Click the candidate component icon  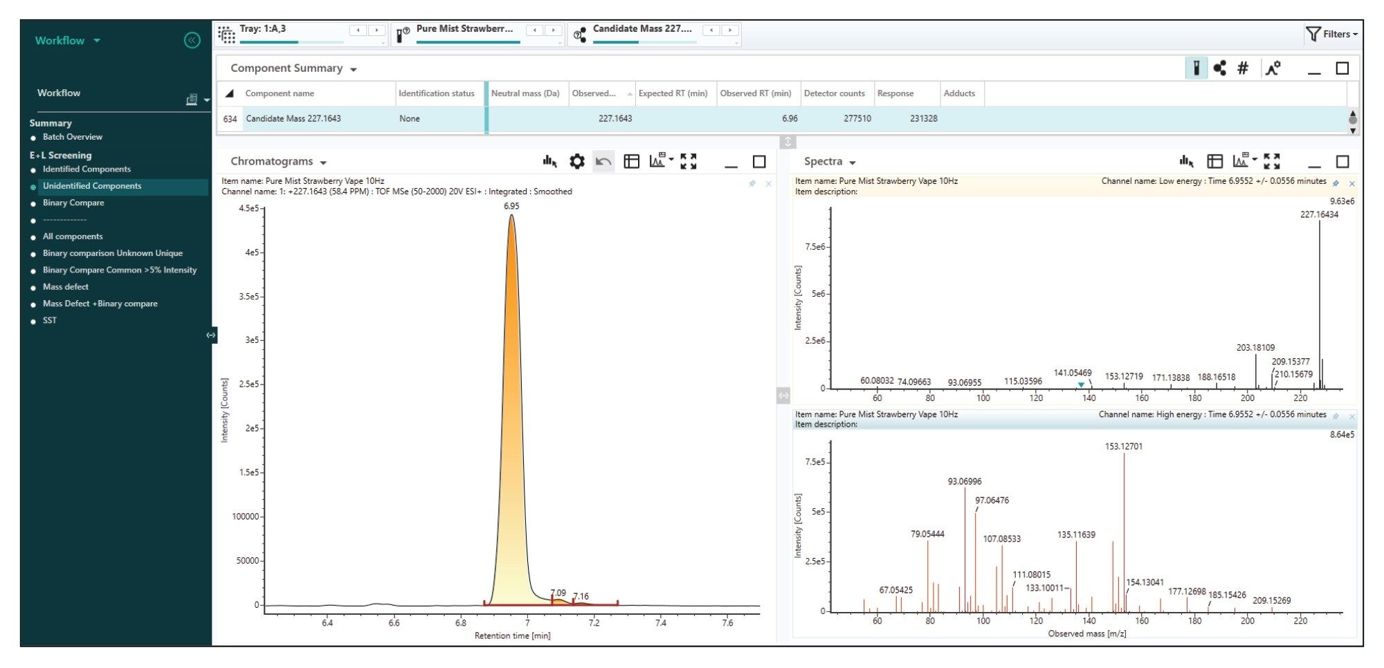tap(580, 34)
